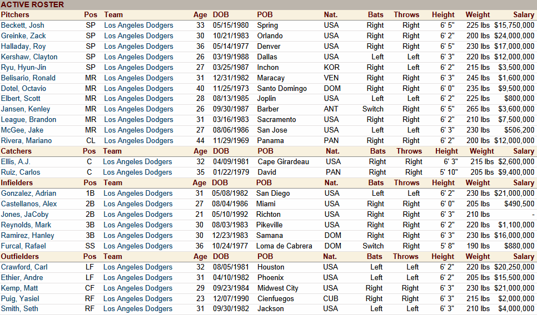Image resolution: width=537 pixels, height=315 pixels.
Task: Open the Dodgers team link in Carlos Ruiz's row
Action: click(137, 172)
